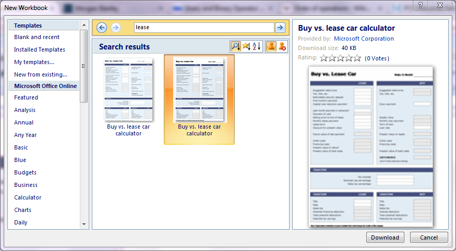The height and width of the screenshot is (251, 456).
Task: Click the search Back arrow icon
Action: click(102, 28)
